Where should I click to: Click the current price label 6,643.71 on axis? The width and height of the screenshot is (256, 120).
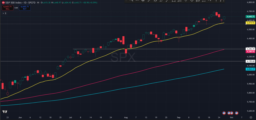coord(250,17)
